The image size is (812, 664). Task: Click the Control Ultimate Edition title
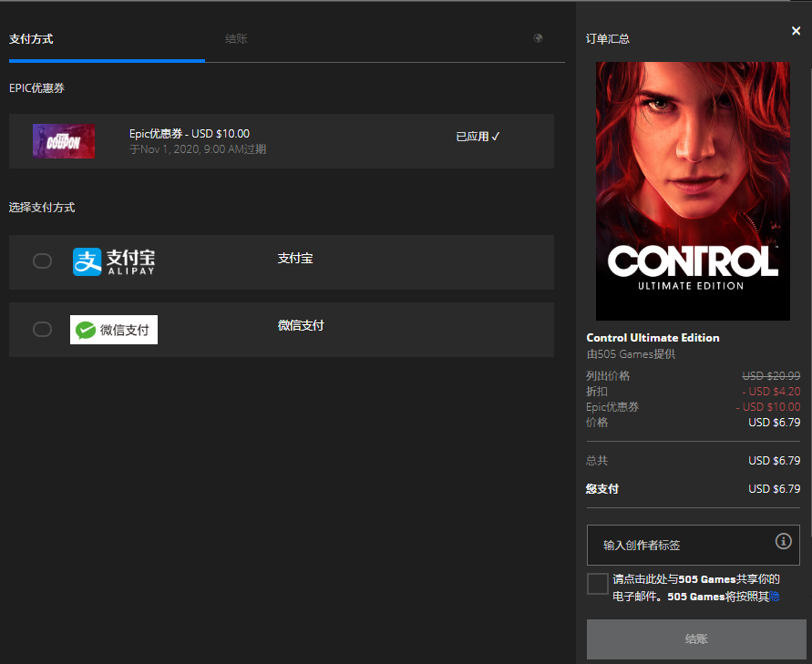653,338
